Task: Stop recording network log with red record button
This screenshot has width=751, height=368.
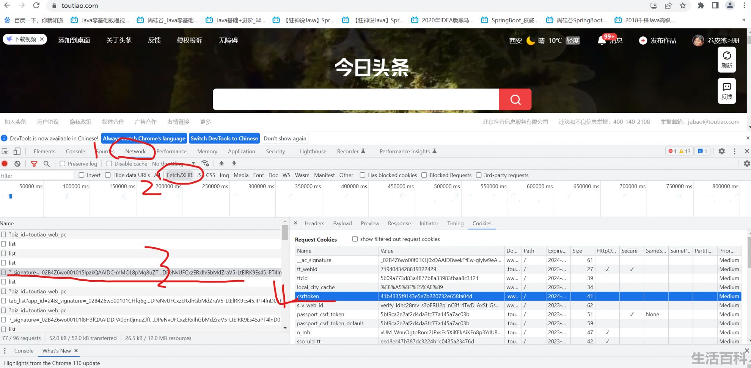Action: [x=5, y=164]
